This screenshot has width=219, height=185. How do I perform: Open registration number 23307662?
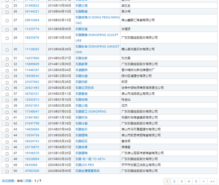pos(32,82)
